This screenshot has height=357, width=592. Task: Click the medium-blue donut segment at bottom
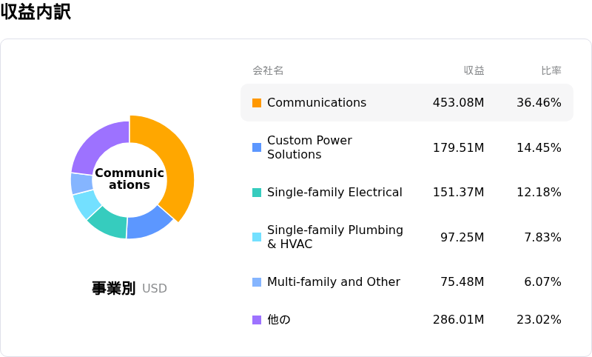(x=149, y=224)
